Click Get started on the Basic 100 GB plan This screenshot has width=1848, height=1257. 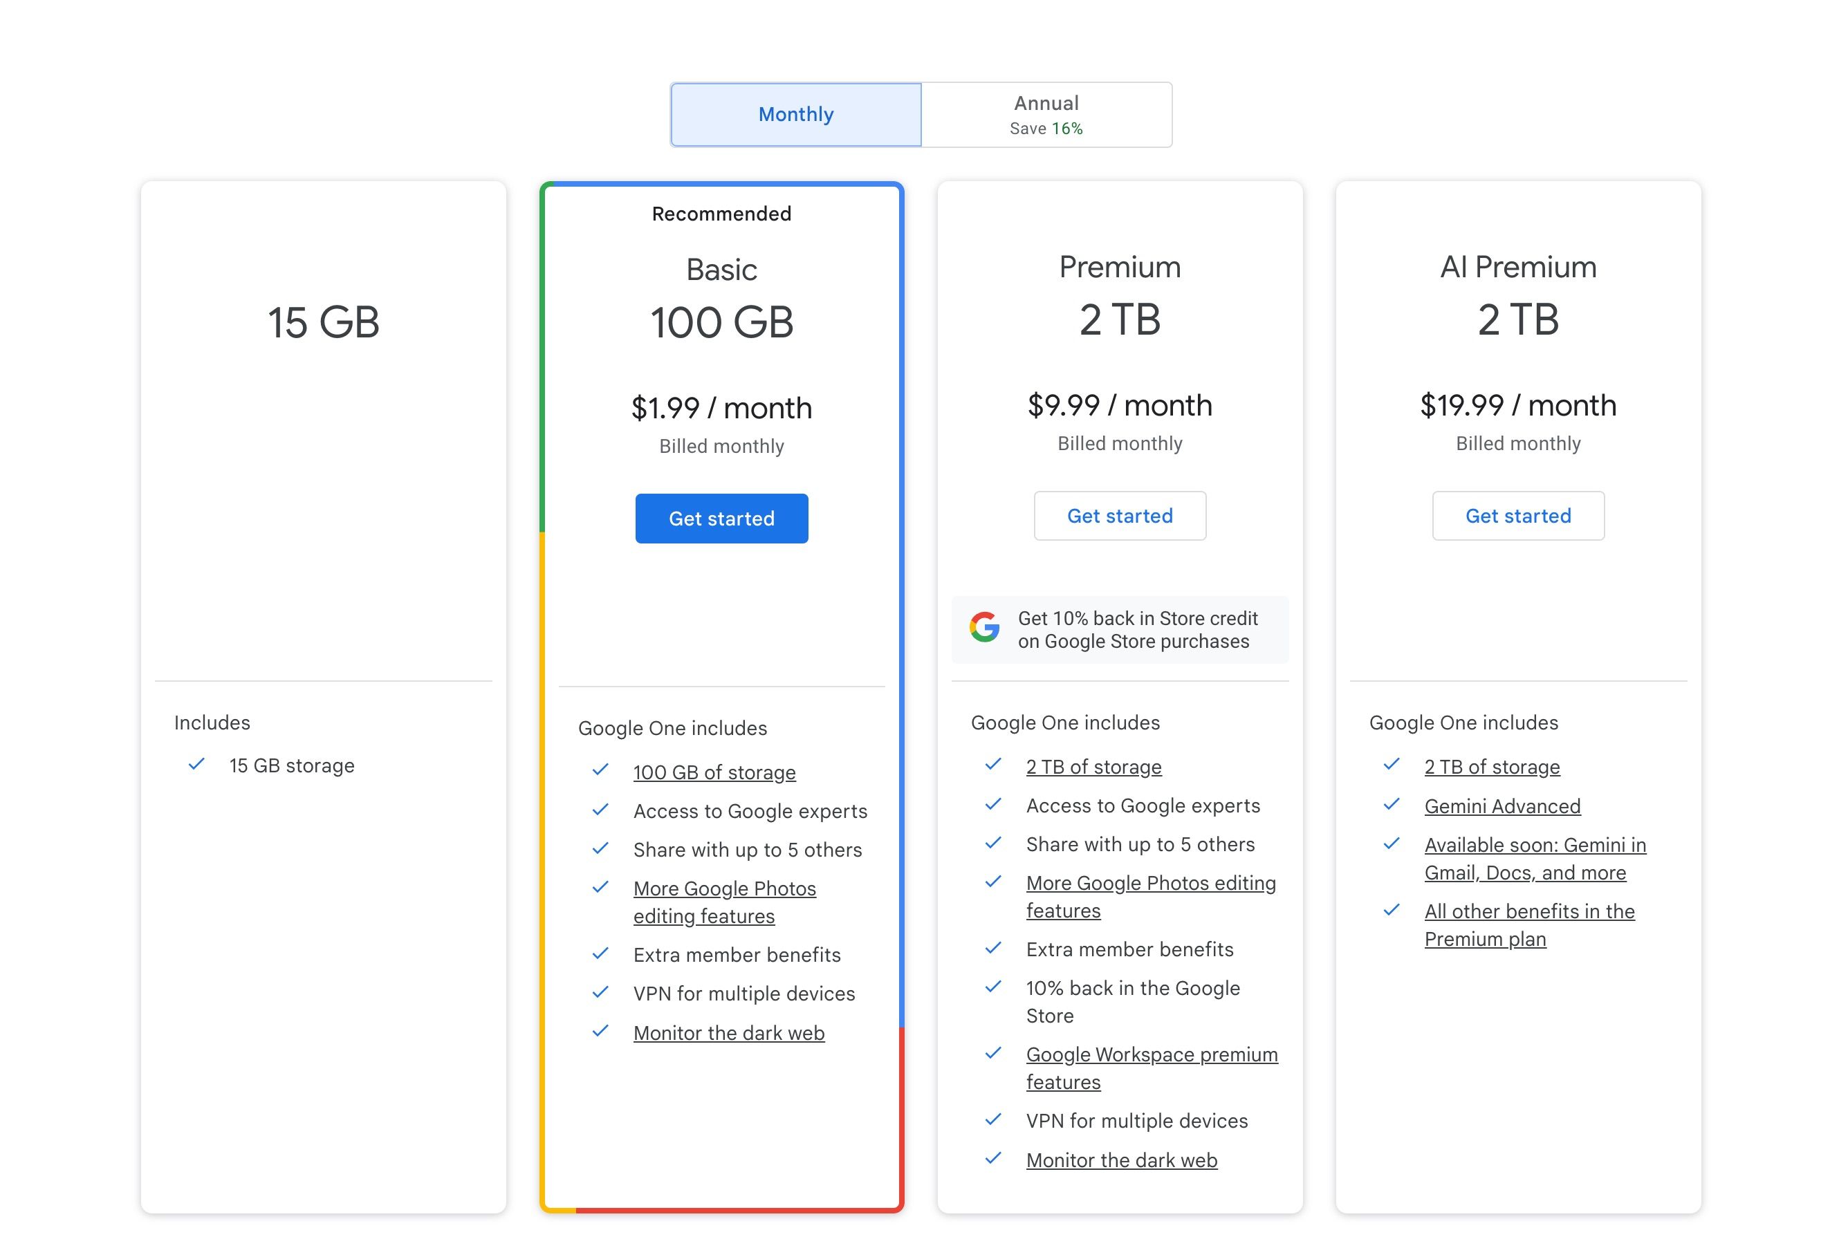721,518
